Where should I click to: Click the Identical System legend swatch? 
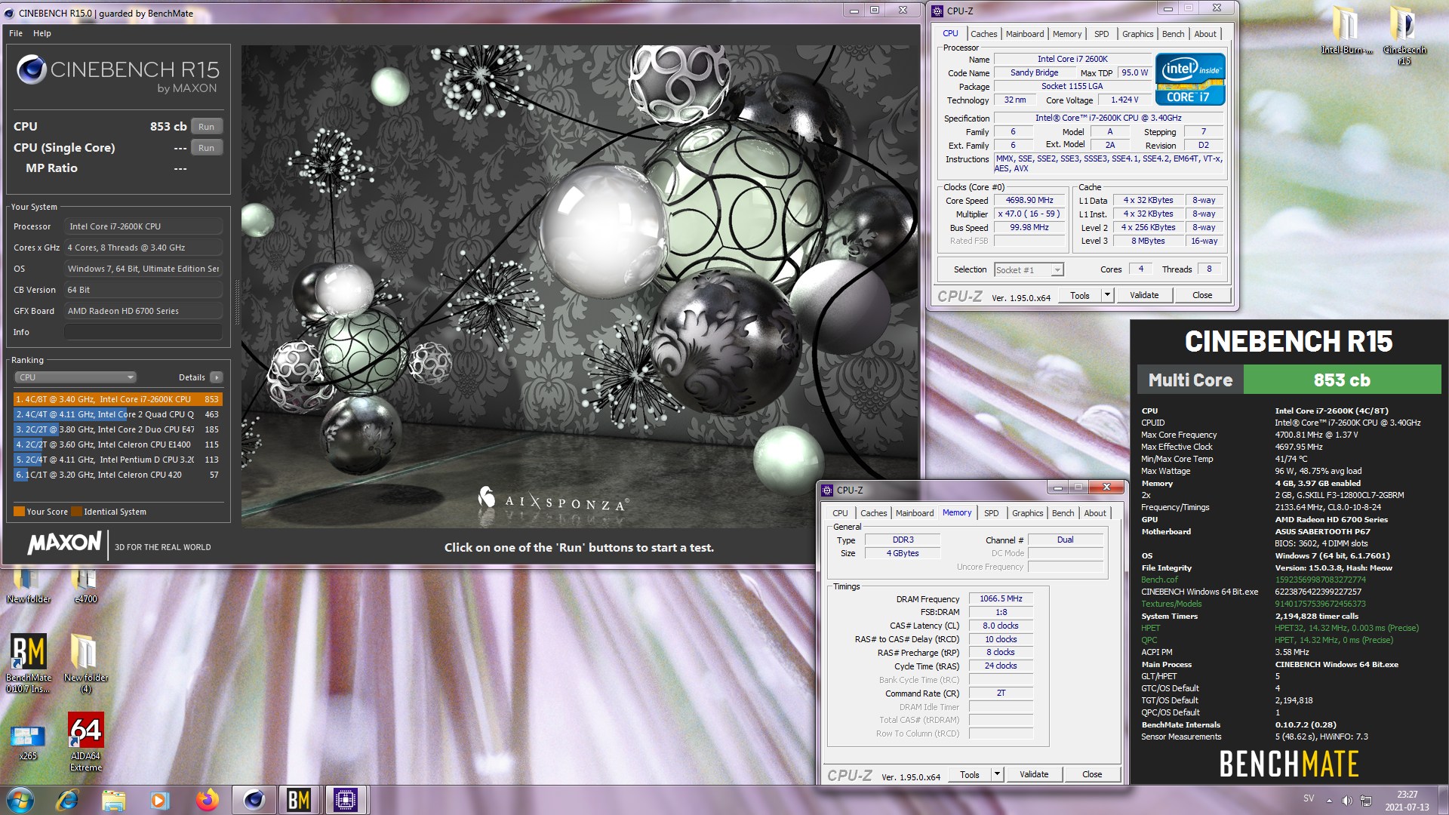coord(76,512)
